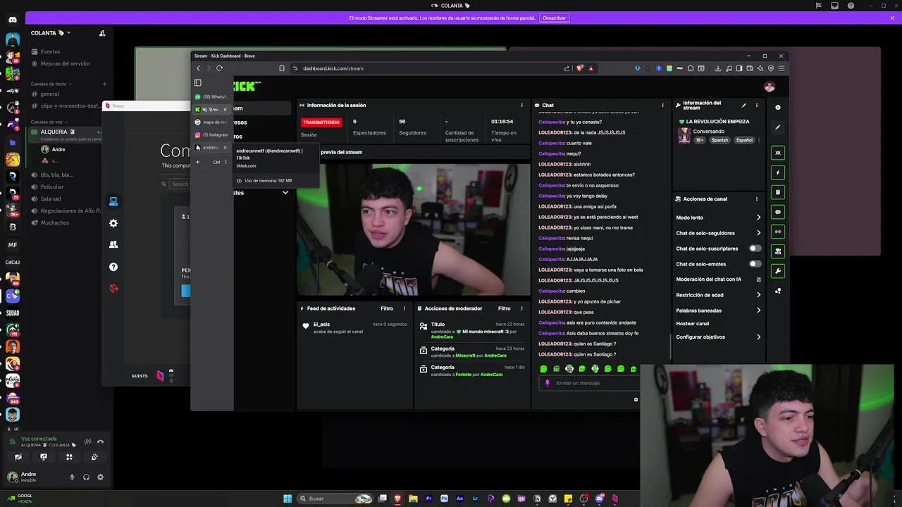Add a channel to Canales de texto
Viewport: 902px width, 507px height.
[104, 84]
